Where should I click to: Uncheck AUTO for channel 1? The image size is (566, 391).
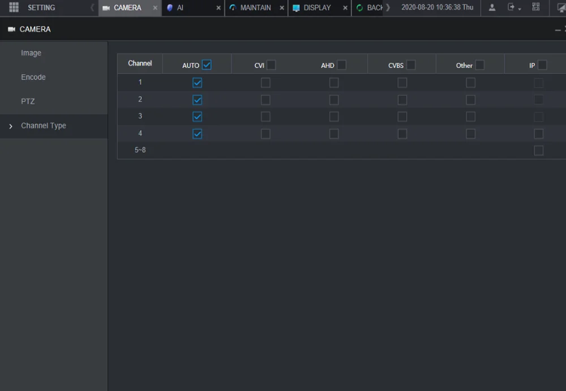pos(197,83)
